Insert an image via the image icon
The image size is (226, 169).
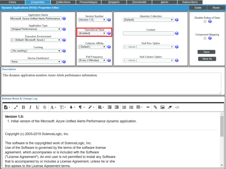pos(163,107)
